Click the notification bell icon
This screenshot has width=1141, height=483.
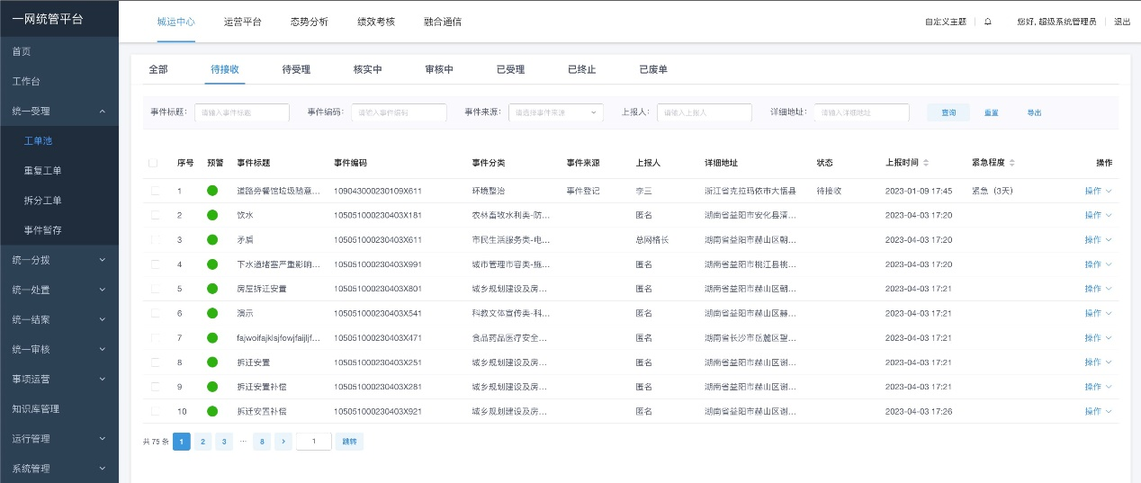click(x=988, y=22)
